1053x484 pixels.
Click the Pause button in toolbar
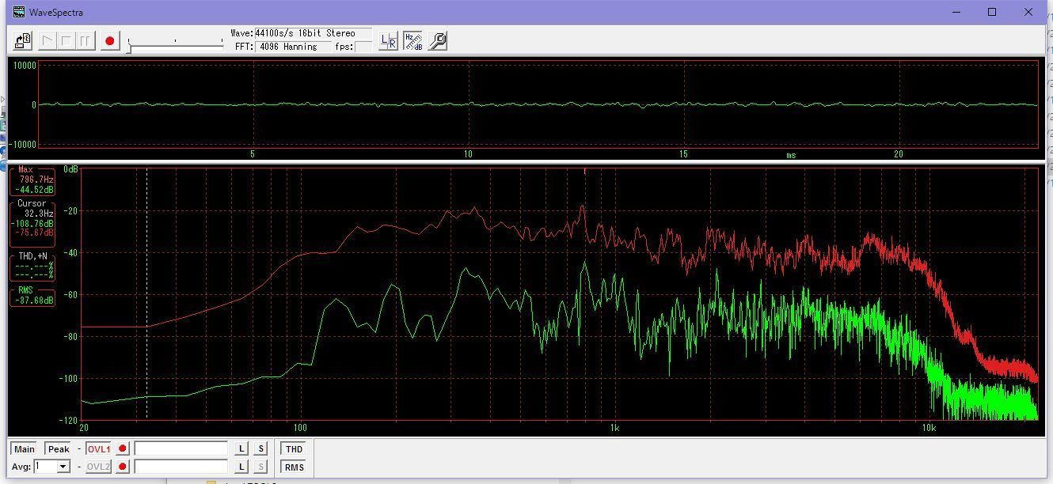point(85,40)
